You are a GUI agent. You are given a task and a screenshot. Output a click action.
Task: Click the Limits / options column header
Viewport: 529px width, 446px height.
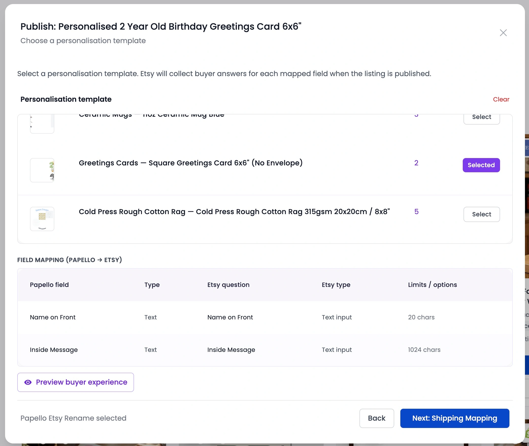point(433,285)
